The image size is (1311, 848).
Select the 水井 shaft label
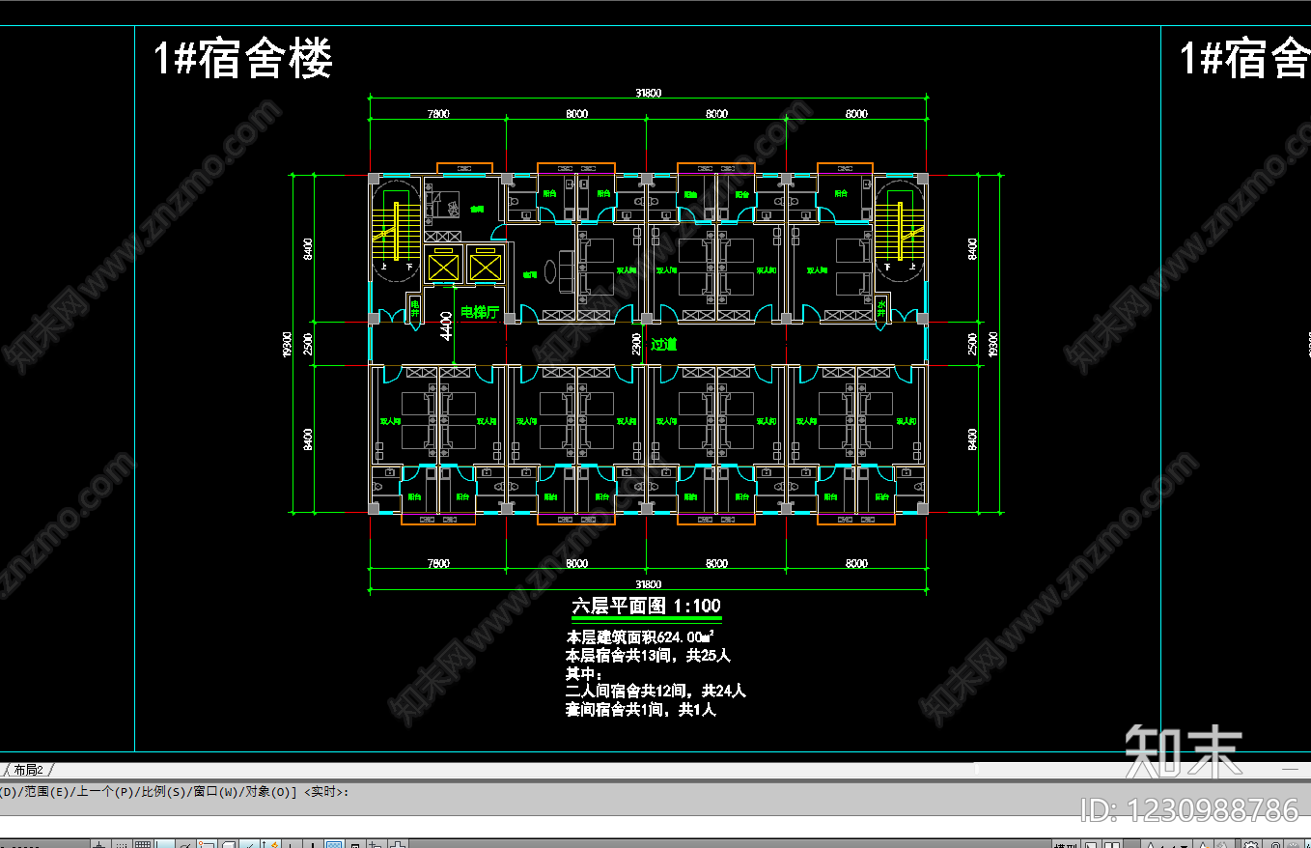[881, 309]
